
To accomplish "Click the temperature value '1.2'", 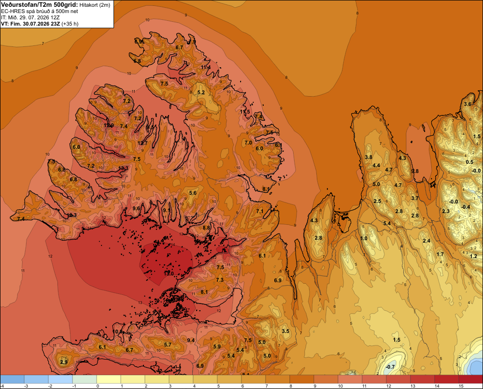I will 473,256.
